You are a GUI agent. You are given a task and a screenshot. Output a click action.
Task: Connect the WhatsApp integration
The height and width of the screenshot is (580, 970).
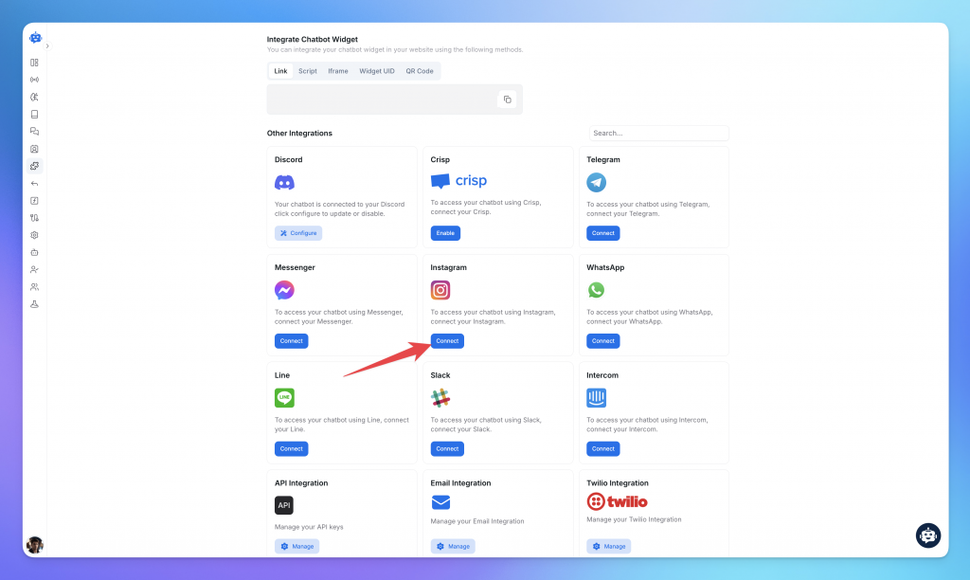click(x=603, y=341)
